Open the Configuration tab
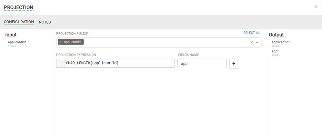This screenshot has height=136, width=322. pos(19,22)
